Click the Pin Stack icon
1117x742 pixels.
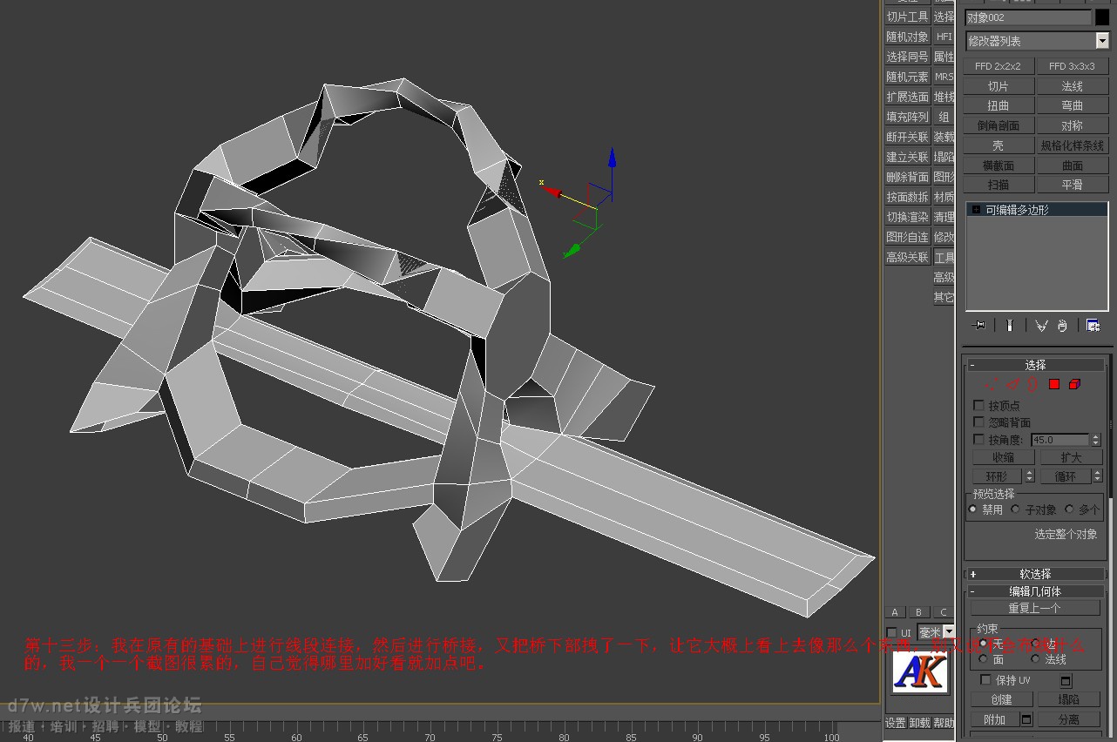coord(979,326)
